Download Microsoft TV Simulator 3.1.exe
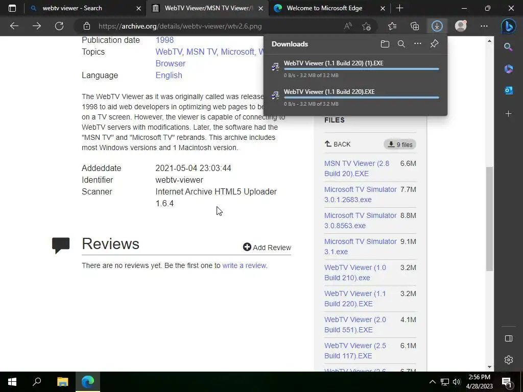 (360, 247)
